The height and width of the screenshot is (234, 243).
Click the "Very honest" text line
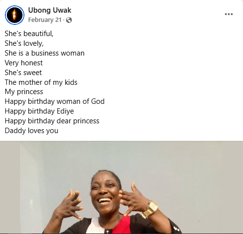(x=23, y=63)
